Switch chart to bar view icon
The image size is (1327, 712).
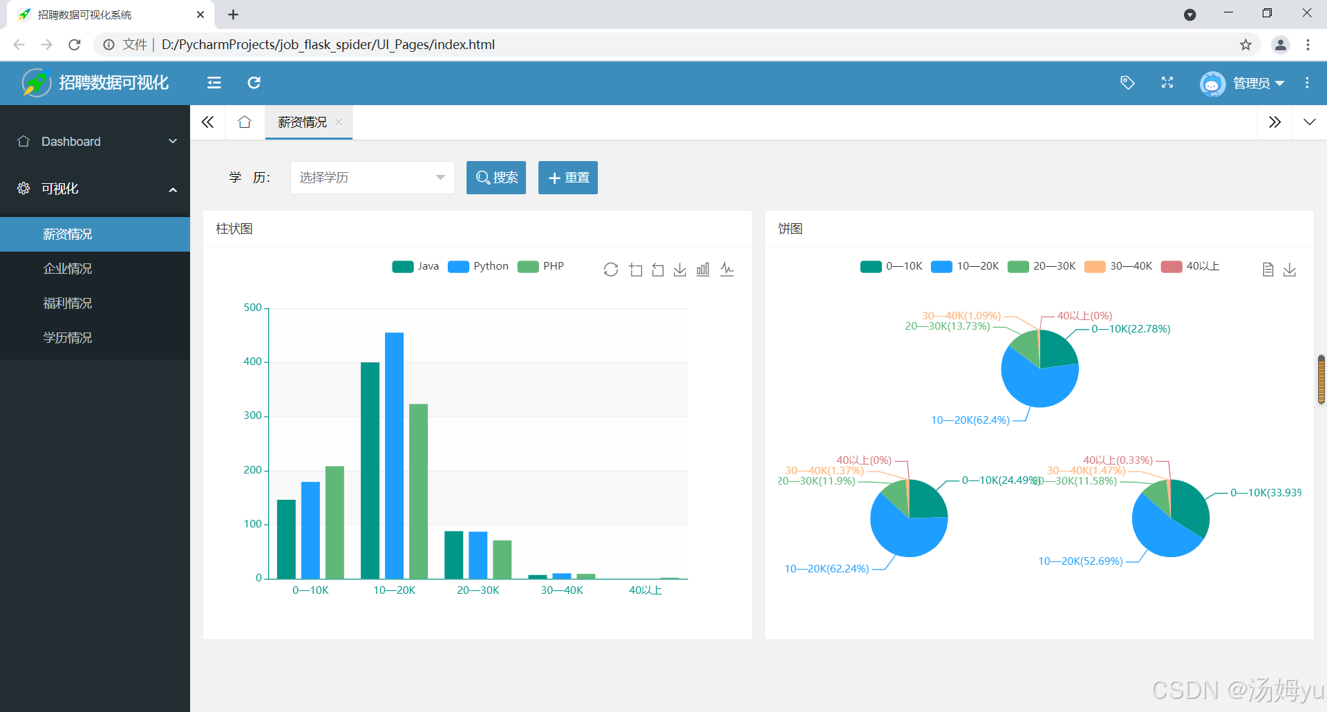click(703, 270)
